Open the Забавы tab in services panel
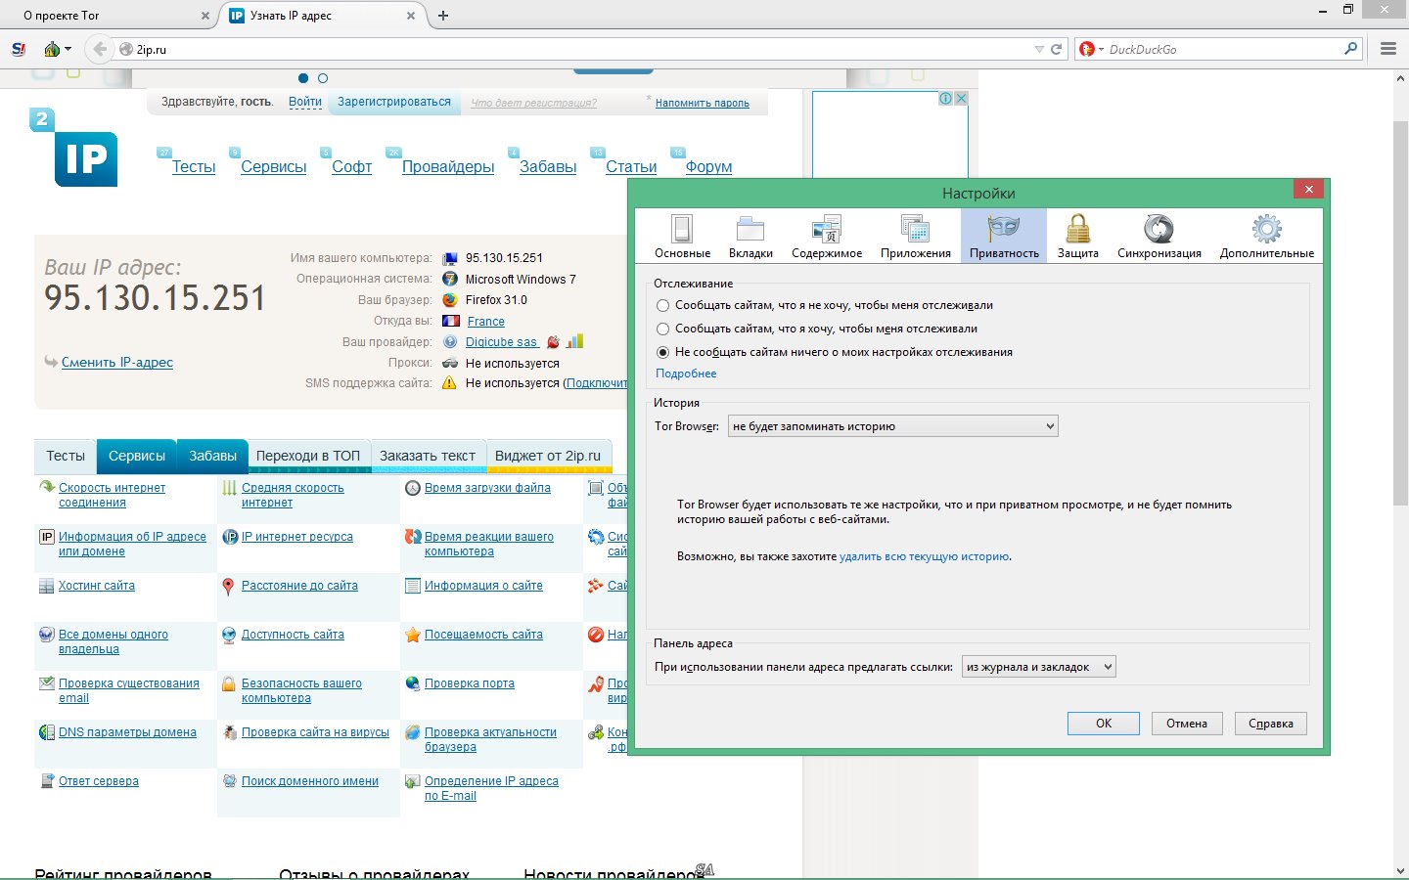 (x=212, y=456)
